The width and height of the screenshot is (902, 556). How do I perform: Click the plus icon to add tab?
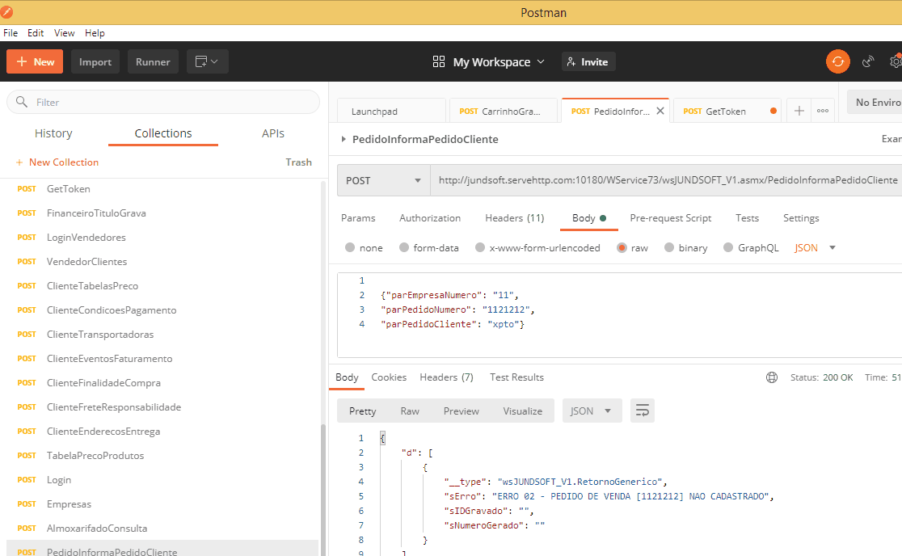(x=799, y=111)
